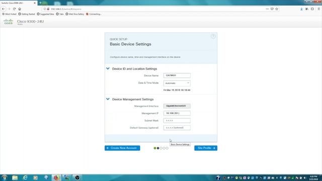Open the Firefox downloads arrow icon
This screenshot has width=322, height=181.
click(x=301, y=9)
